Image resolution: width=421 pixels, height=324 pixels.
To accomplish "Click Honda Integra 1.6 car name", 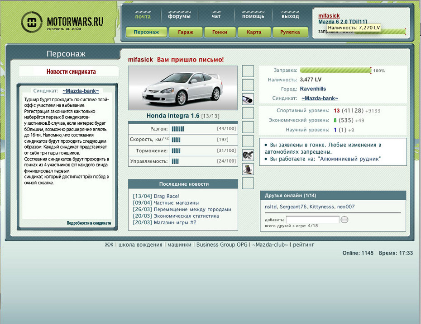I will 173,116.
